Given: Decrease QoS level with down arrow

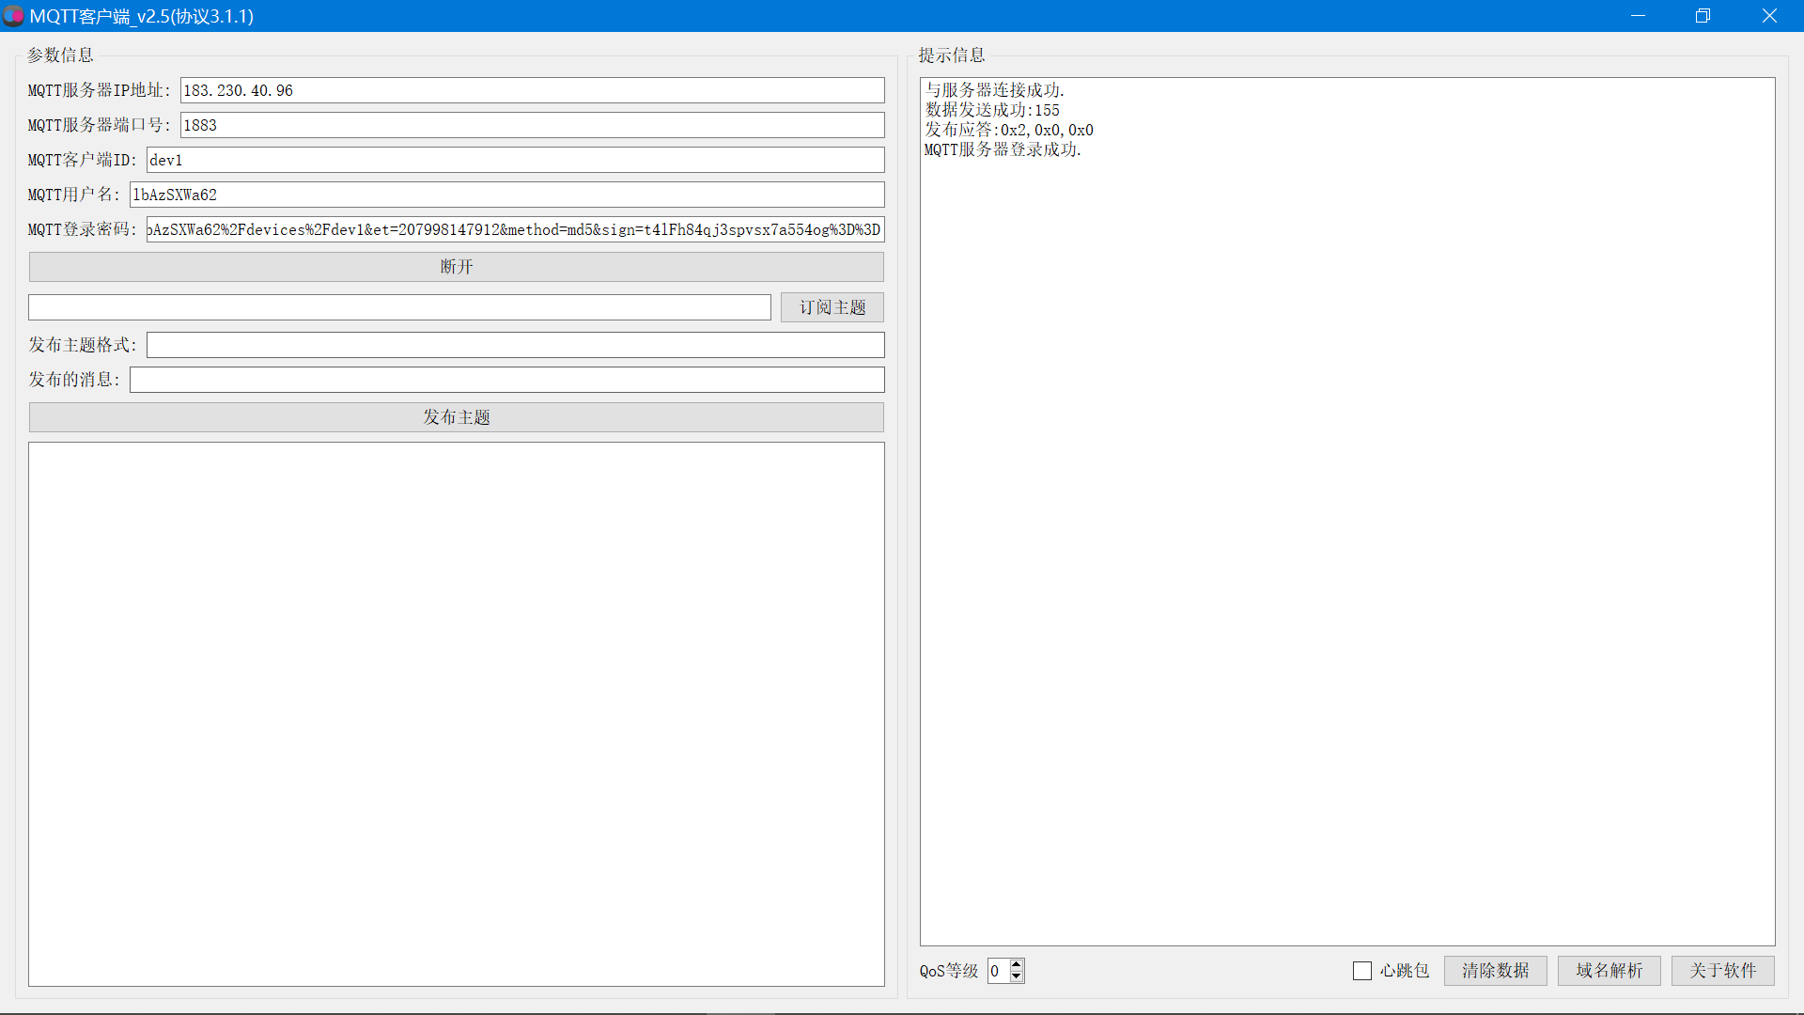Looking at the screenshot, I should click(x=1017, y=977).
